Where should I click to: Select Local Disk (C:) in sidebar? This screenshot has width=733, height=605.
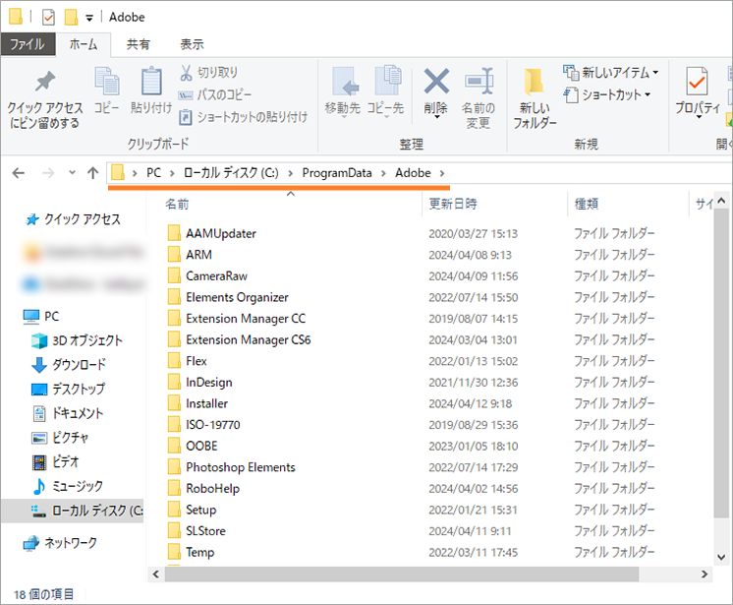[x=73, y=511]
